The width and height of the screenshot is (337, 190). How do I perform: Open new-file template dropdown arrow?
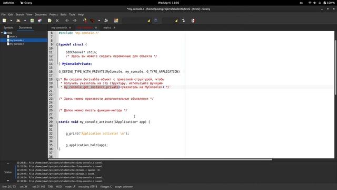pos(11,21)
